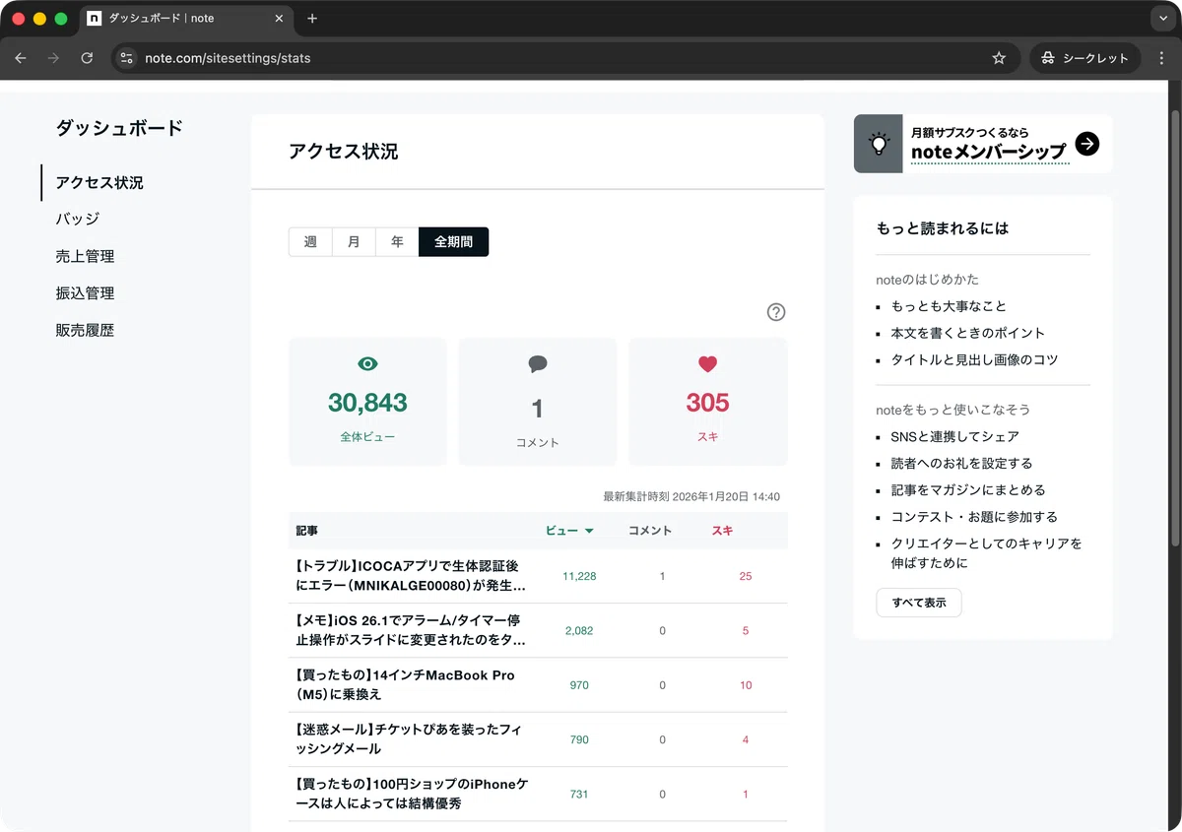Viewport: 1182px width, 832px height.
Task: Open ICOCAアプリ trouble article row
Action: click(x=538, y=576)
